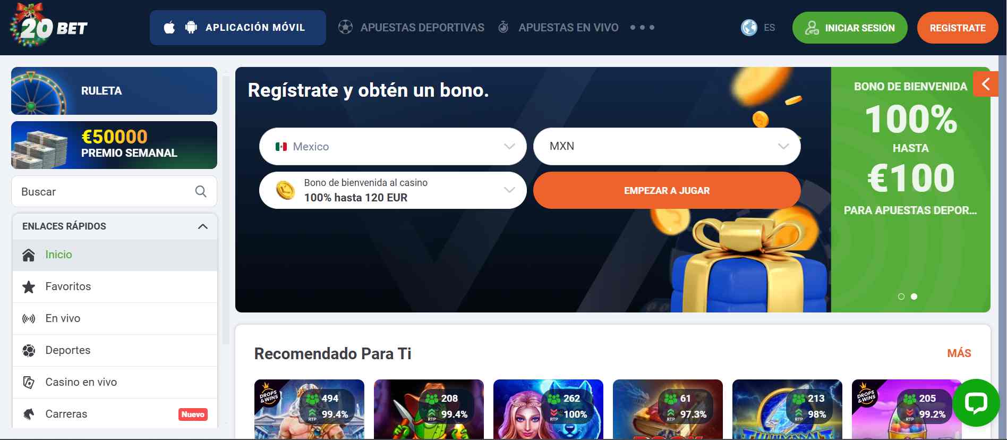Open the green live chat bubble icon
Image resolution: width=1007 pixels, height=440 pixels.
pyautogui.click(x=976, y=403)
